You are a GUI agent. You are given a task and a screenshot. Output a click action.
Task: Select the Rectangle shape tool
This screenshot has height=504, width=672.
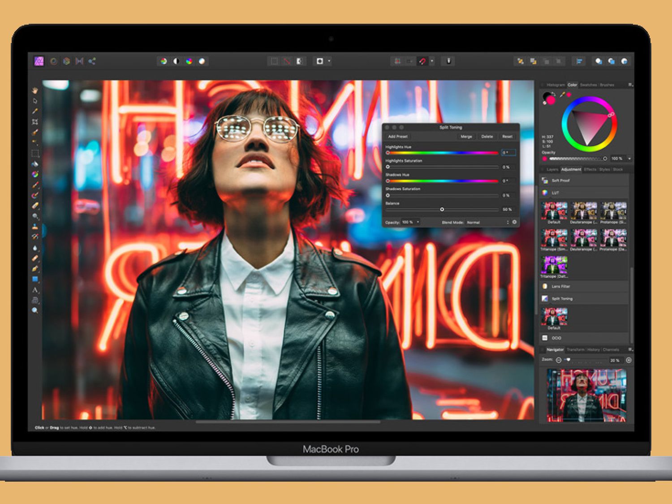(35, 279)
